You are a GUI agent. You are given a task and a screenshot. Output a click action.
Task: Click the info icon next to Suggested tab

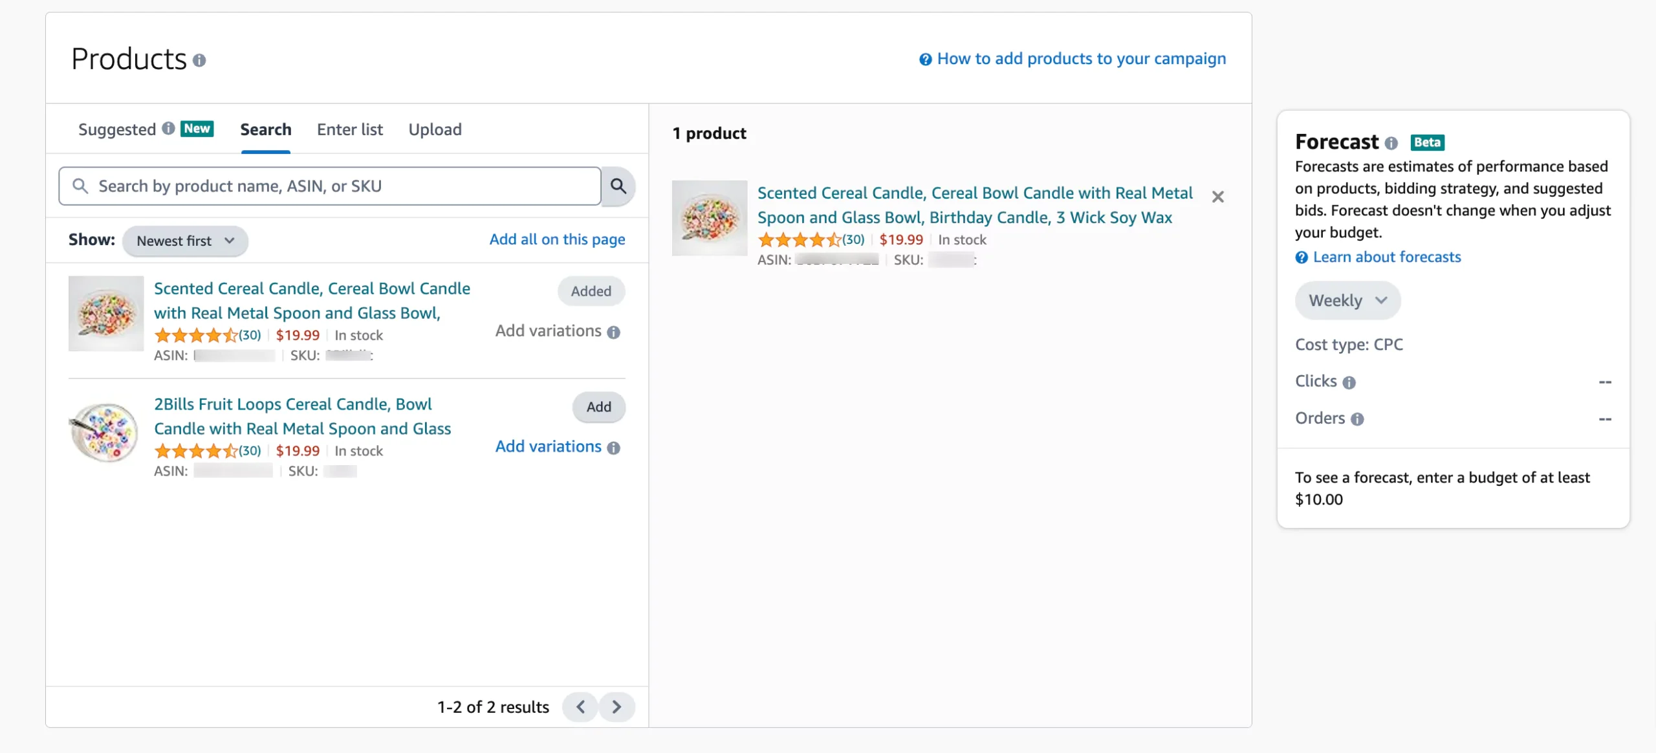[168, 129]
